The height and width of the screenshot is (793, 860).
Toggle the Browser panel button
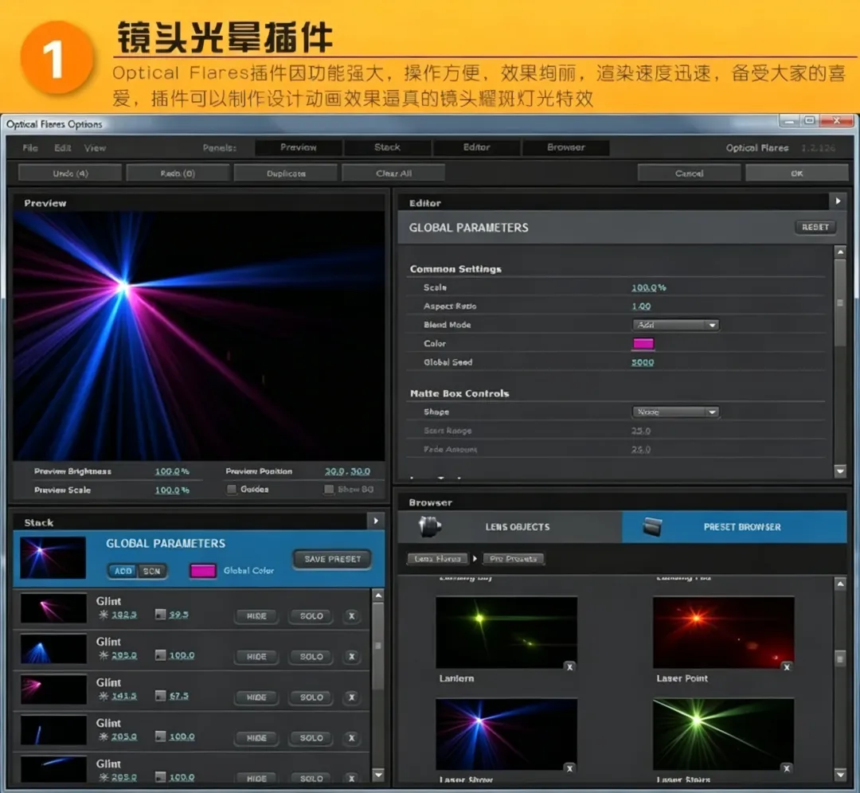pos(566,147)
